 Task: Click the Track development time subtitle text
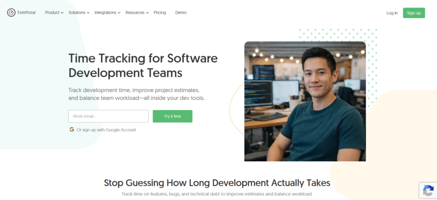pyautogui.click(x=137, y=94)
